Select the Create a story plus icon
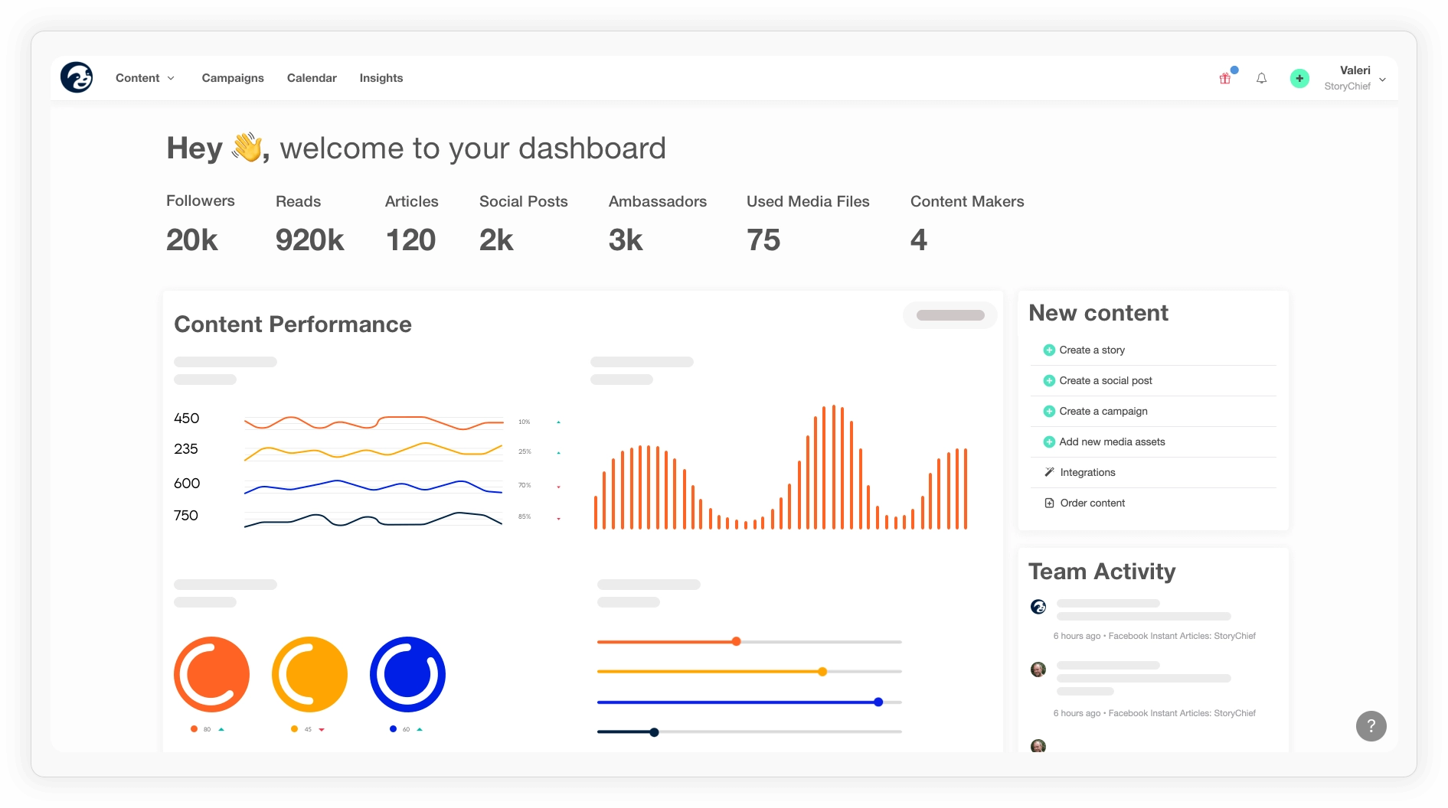Viewport: 1448px width, 808px height. pos(1049,350)
